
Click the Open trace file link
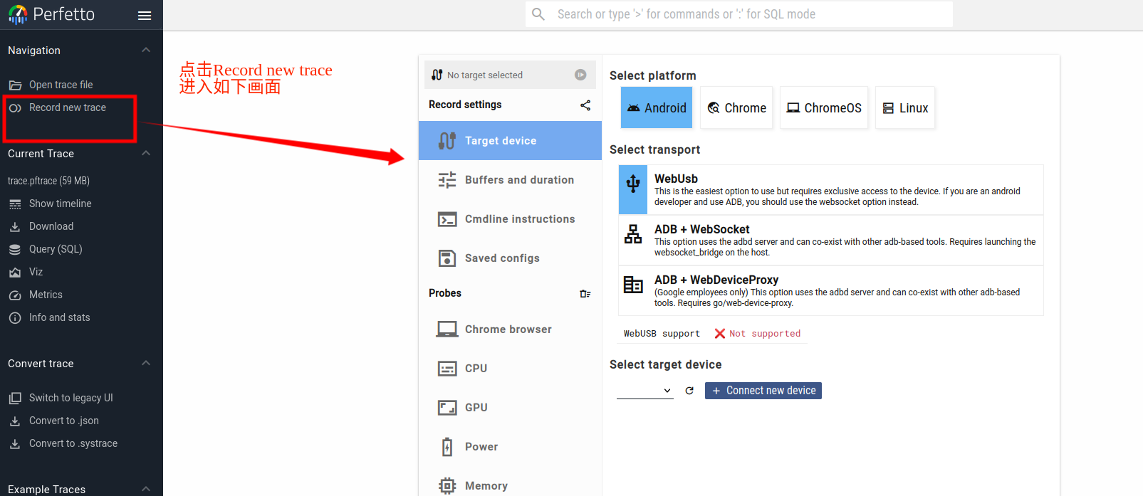pyautogui.click(x=61, y=85)
